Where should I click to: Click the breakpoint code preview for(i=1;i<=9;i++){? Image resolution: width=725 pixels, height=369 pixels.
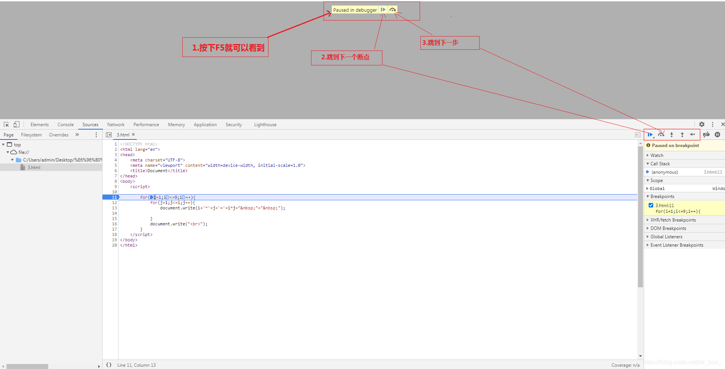coord(678,211)
